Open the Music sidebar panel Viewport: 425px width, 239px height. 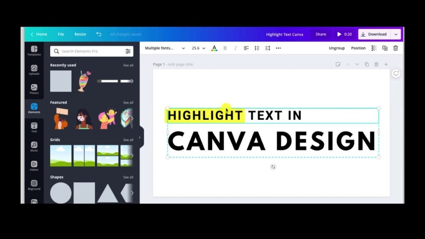click(x=34, y=146)
